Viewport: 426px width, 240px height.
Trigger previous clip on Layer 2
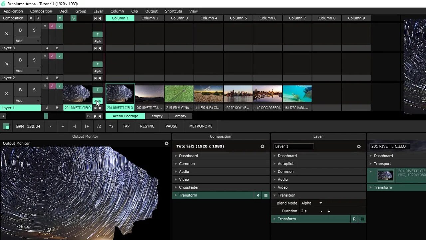[96, 78]
